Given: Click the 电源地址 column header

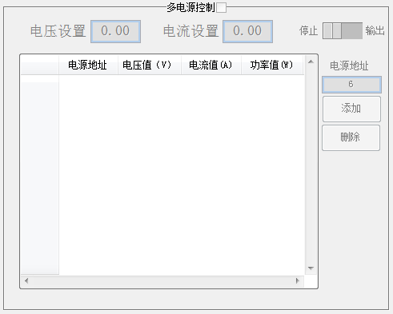Looking at the screenshot, I should coord(88,65).
